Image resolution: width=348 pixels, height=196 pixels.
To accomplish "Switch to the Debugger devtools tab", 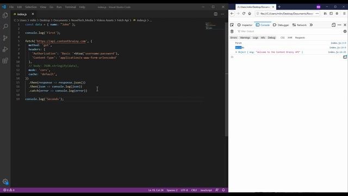I will (281, 25).
